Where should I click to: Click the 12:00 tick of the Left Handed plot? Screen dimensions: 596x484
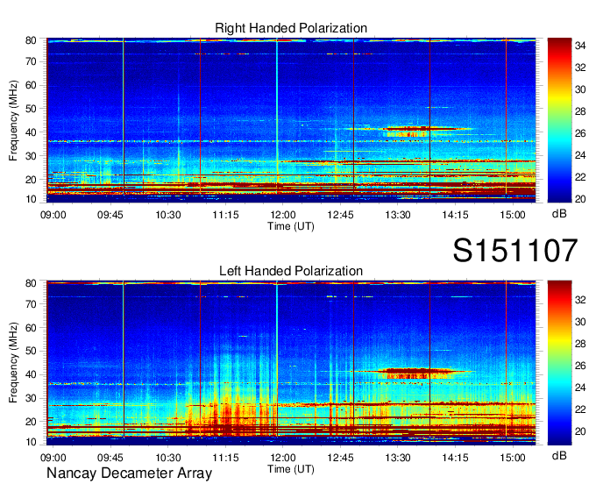coord(283,458)
